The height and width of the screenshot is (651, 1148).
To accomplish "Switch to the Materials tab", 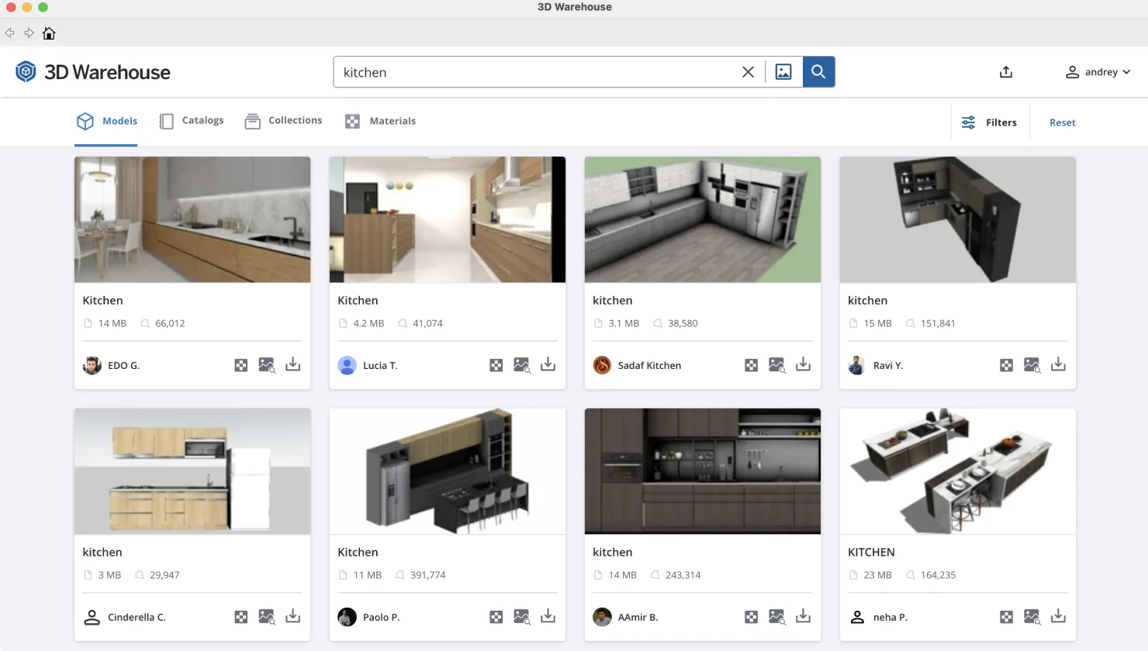I will [380, 121].
